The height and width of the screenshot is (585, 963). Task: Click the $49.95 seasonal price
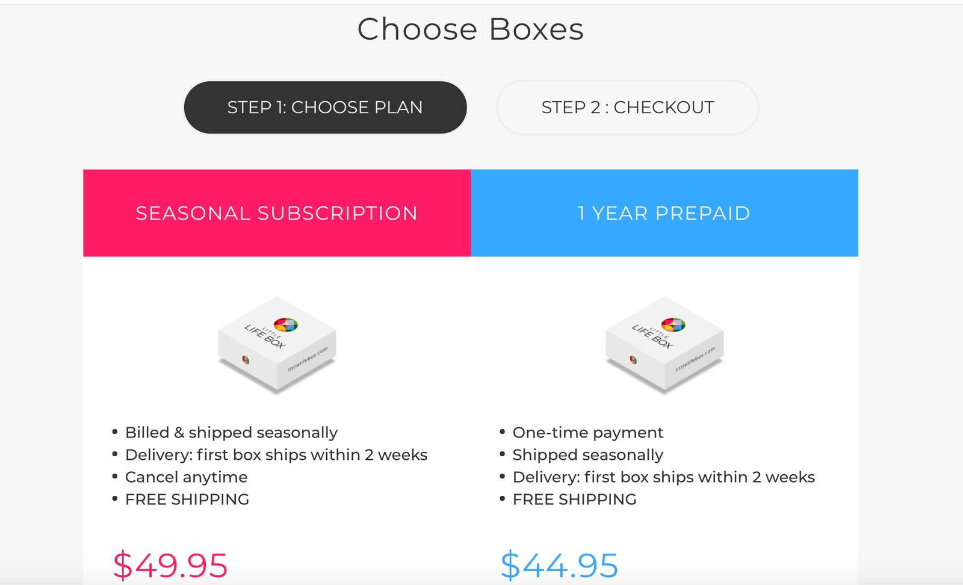[x=170, y=565]
